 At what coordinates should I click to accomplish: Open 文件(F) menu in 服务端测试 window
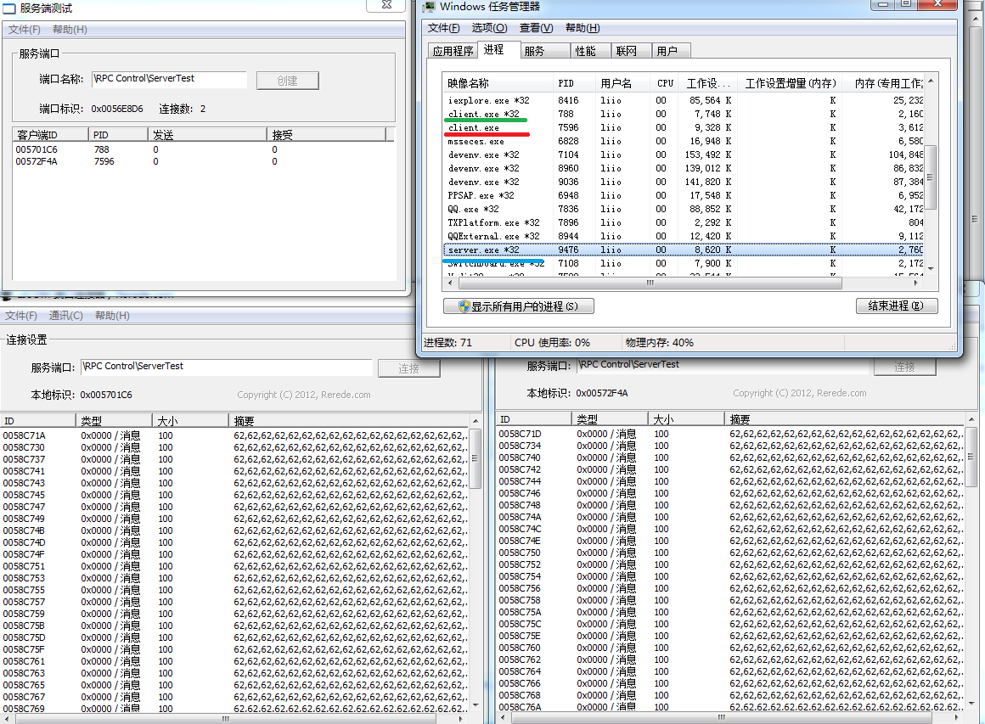(x=25, y=30)
